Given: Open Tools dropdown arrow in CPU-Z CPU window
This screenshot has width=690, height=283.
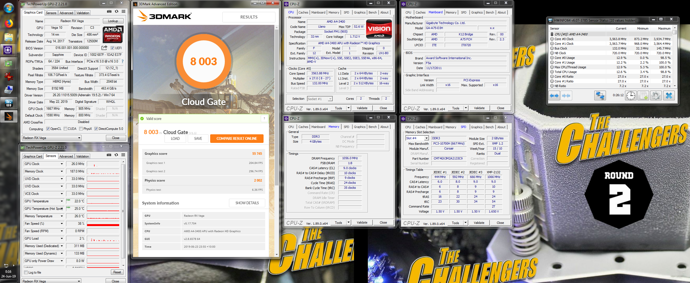Looking at the screenshot, I should [x=348, y=108].
